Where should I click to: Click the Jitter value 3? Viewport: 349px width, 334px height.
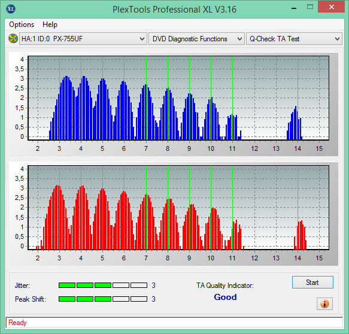click(x=153, y=286)
